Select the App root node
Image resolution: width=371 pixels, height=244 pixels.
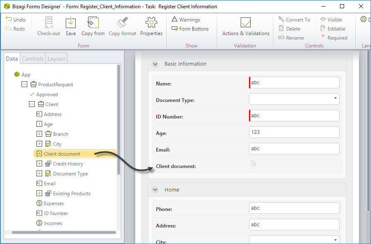point(22,74)
